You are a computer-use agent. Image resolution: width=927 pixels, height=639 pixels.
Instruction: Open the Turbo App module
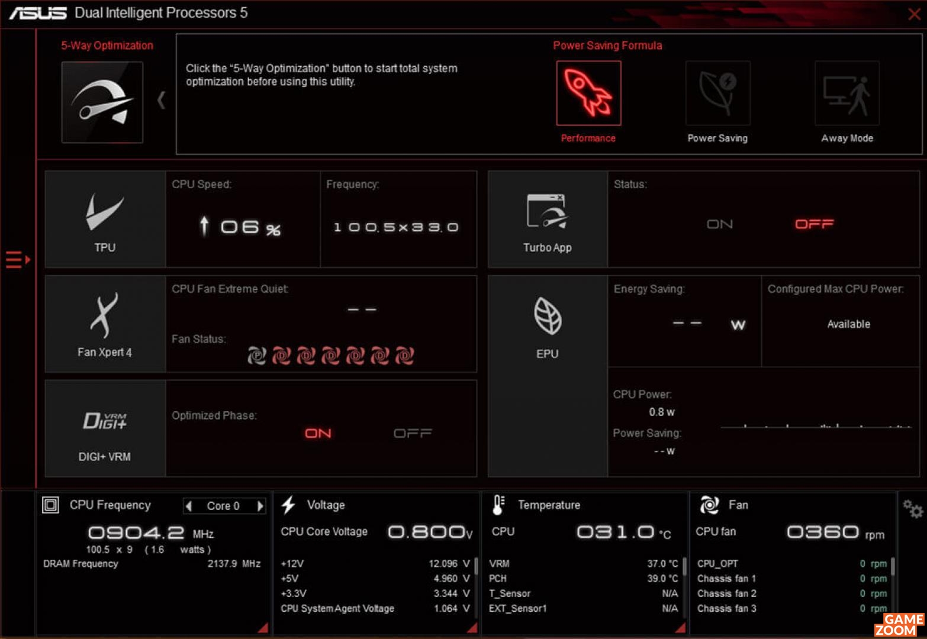[548, 220]
